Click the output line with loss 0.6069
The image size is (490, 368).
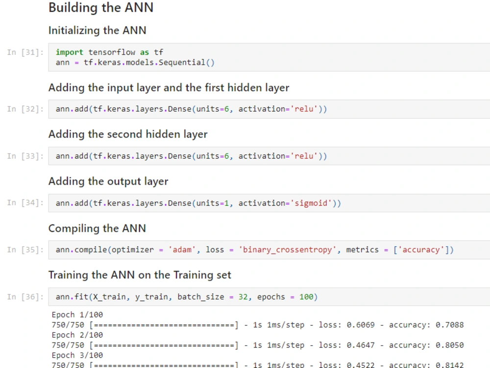258,325
